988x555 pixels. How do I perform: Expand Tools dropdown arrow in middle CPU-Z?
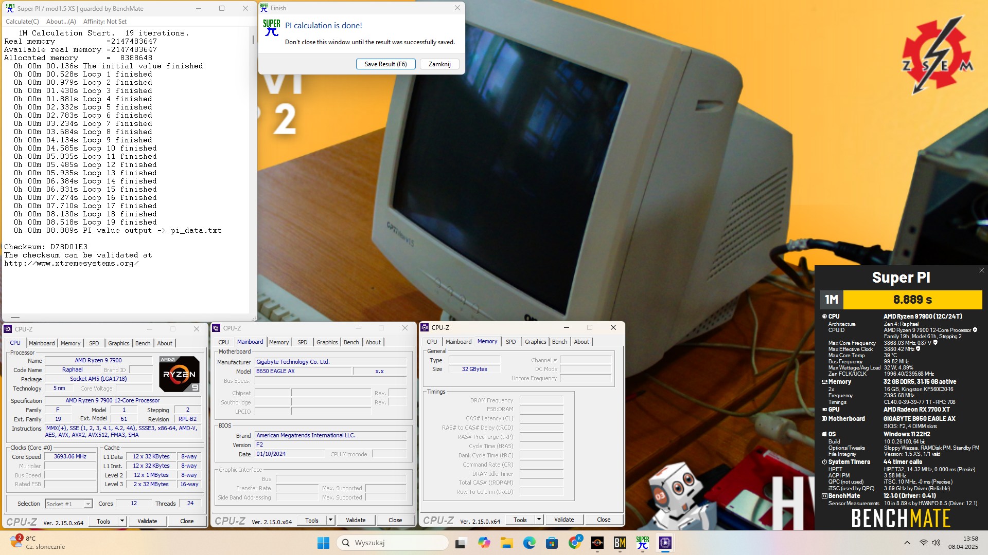pos(331,520)
